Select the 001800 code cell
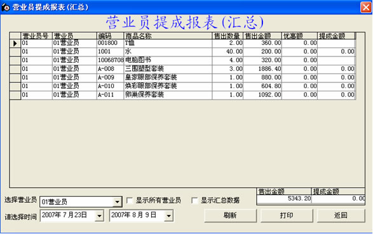 [111, 43]
